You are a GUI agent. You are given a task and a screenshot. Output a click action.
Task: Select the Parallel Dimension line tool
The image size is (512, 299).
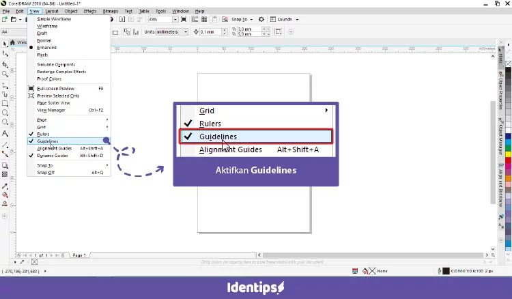tap(5, 145)
